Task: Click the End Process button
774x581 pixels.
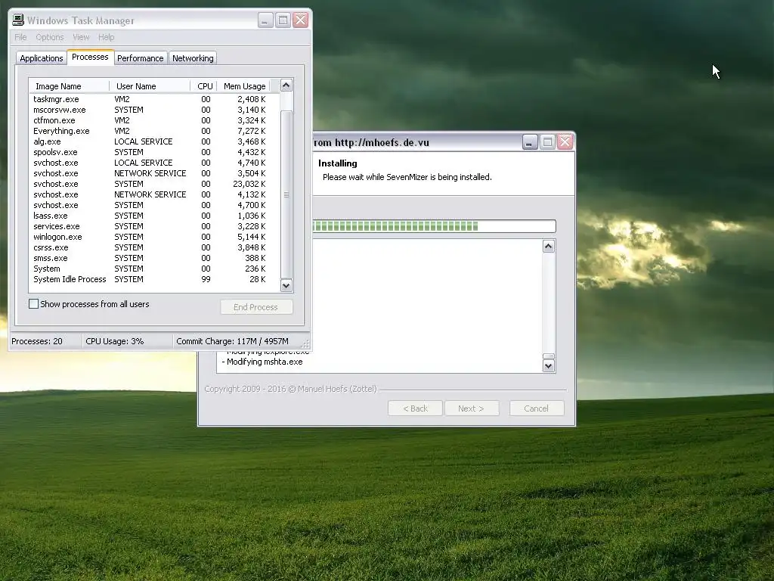Action: [256, 307]
